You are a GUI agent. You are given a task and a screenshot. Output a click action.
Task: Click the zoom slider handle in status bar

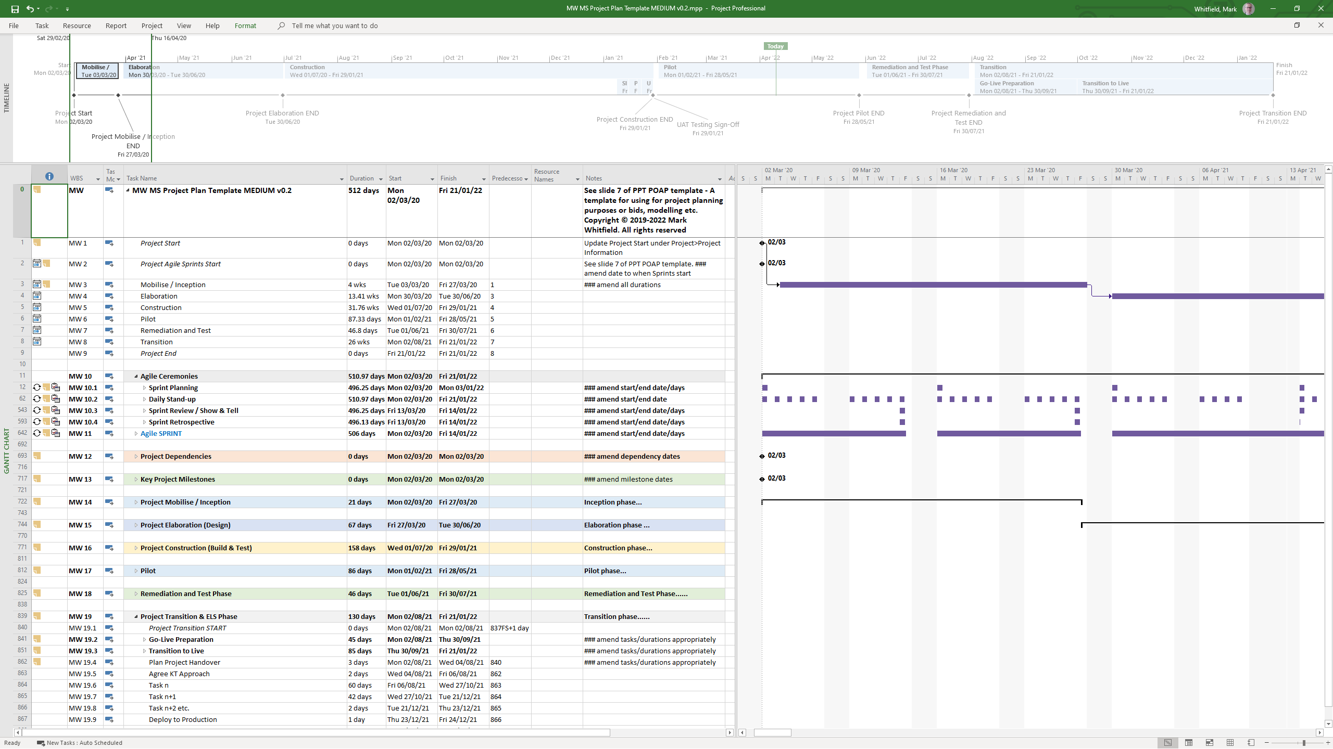(1304, 743)
